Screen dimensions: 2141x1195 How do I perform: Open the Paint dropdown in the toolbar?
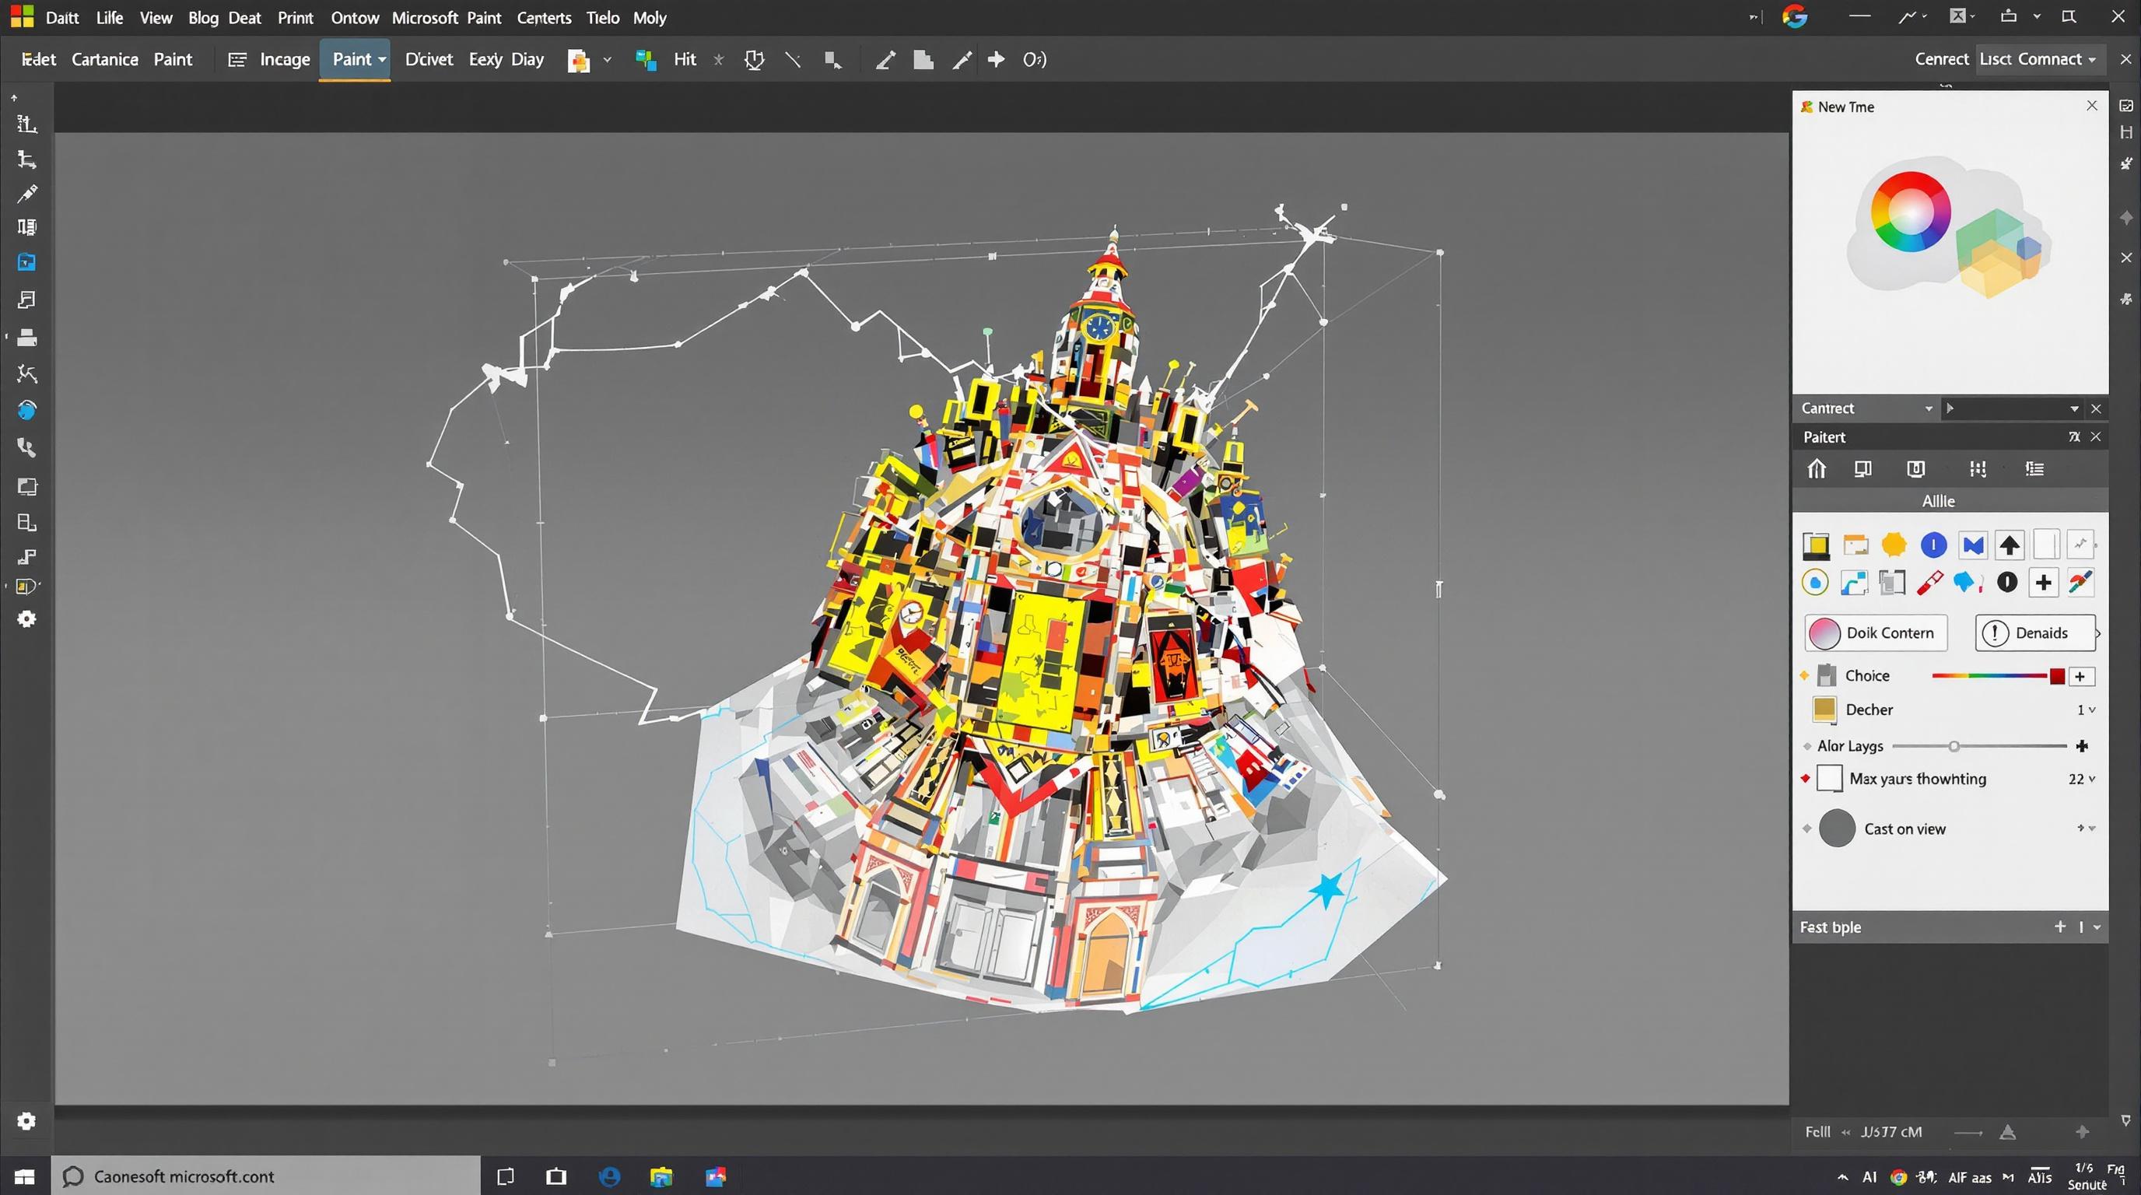coord(356,59)
